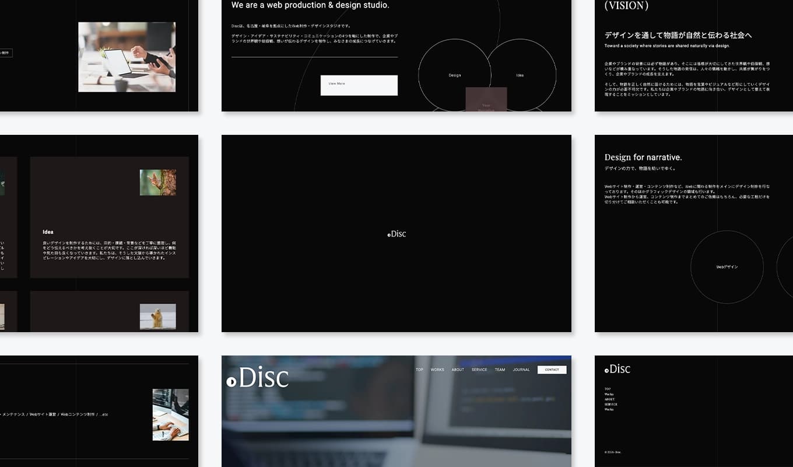Select the Webデザイン circle graphic
793x467 pixels.
point(727,267)
